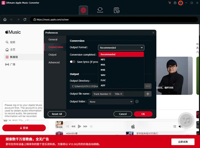Click the Reset All button
200x148 pixels.
point(57,114)
